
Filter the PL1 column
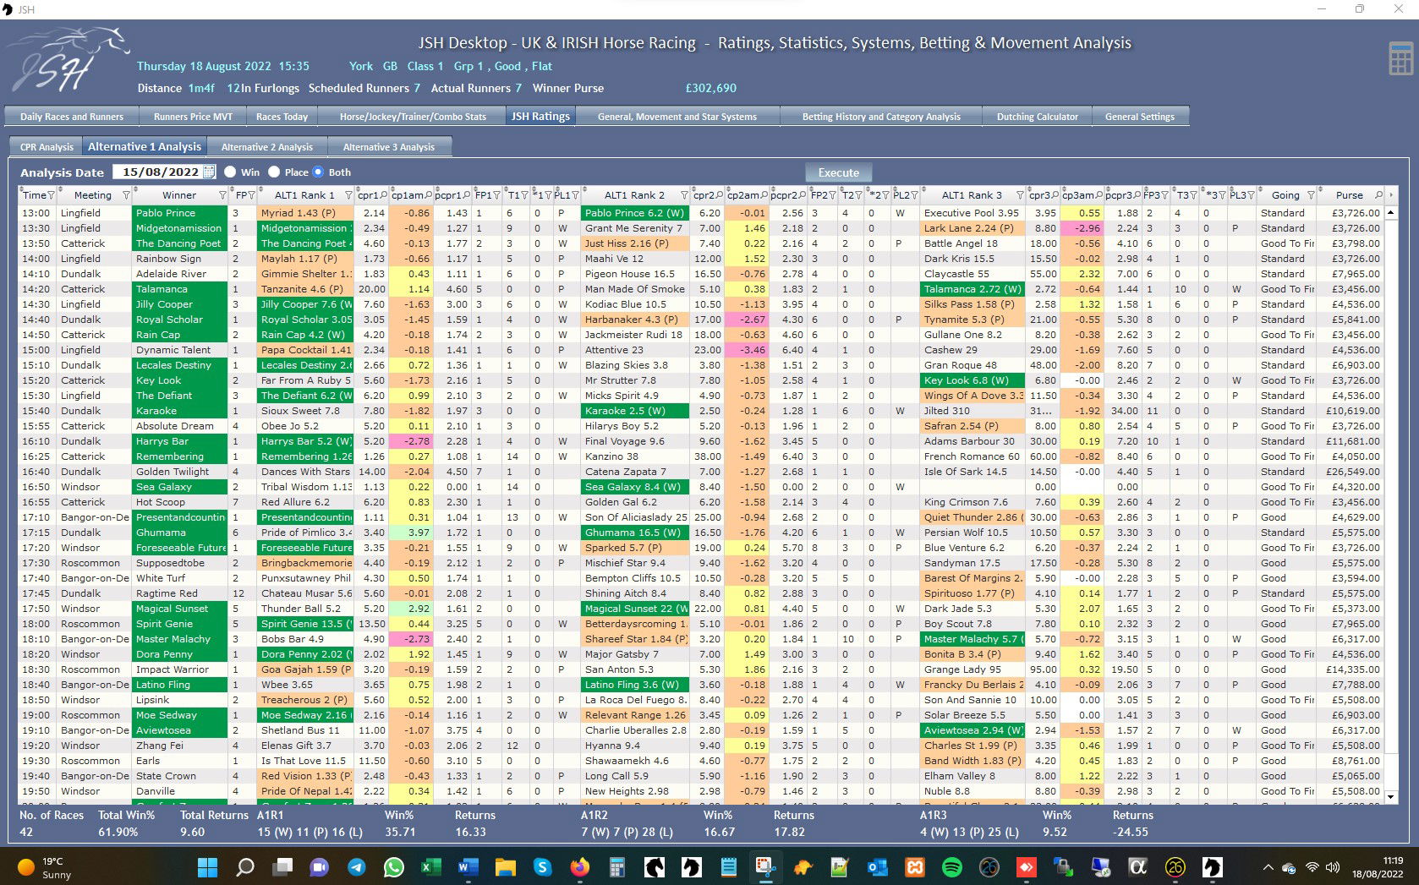click(x=575, y=195)
